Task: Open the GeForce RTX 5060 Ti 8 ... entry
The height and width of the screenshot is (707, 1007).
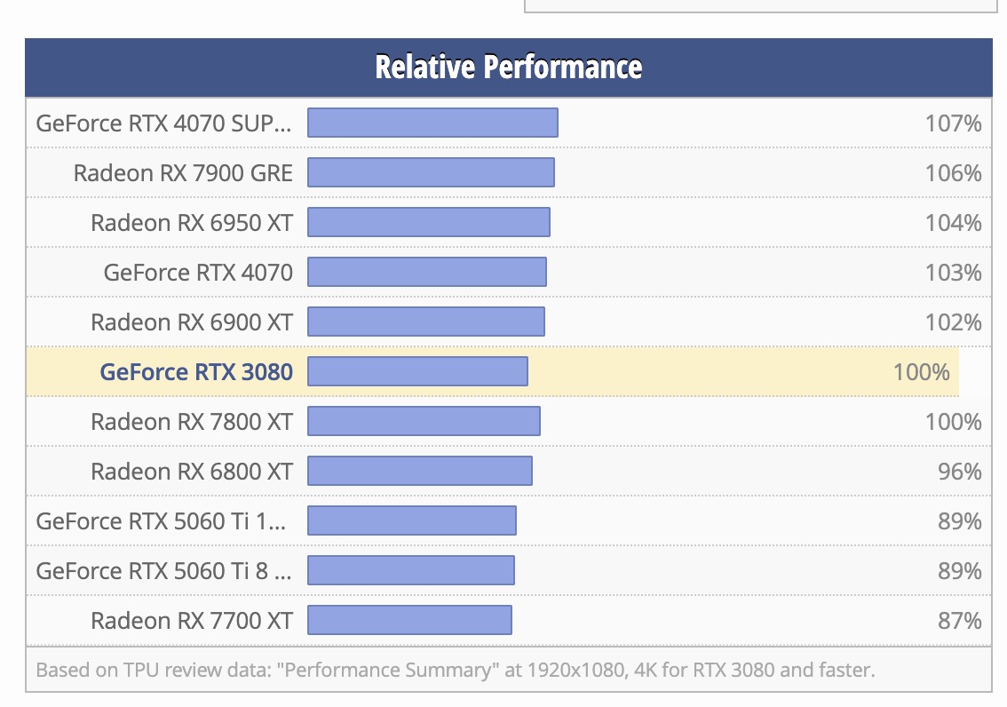Action: [x=163, y=571]
